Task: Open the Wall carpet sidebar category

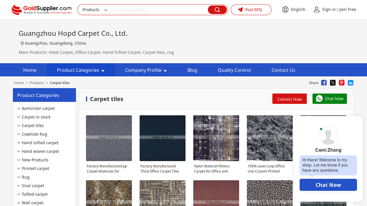Action: [33, 203]
